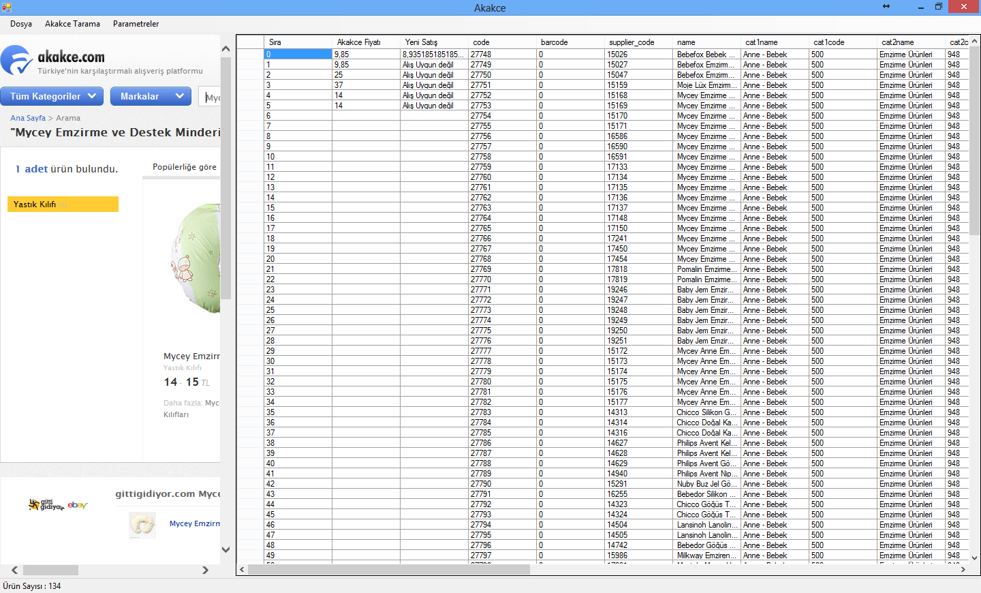Click the cat1code column header
981x593 pixels.
click(843, 42)
